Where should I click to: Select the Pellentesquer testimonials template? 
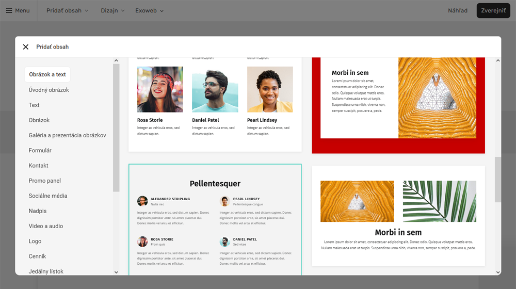pos(215,219)
